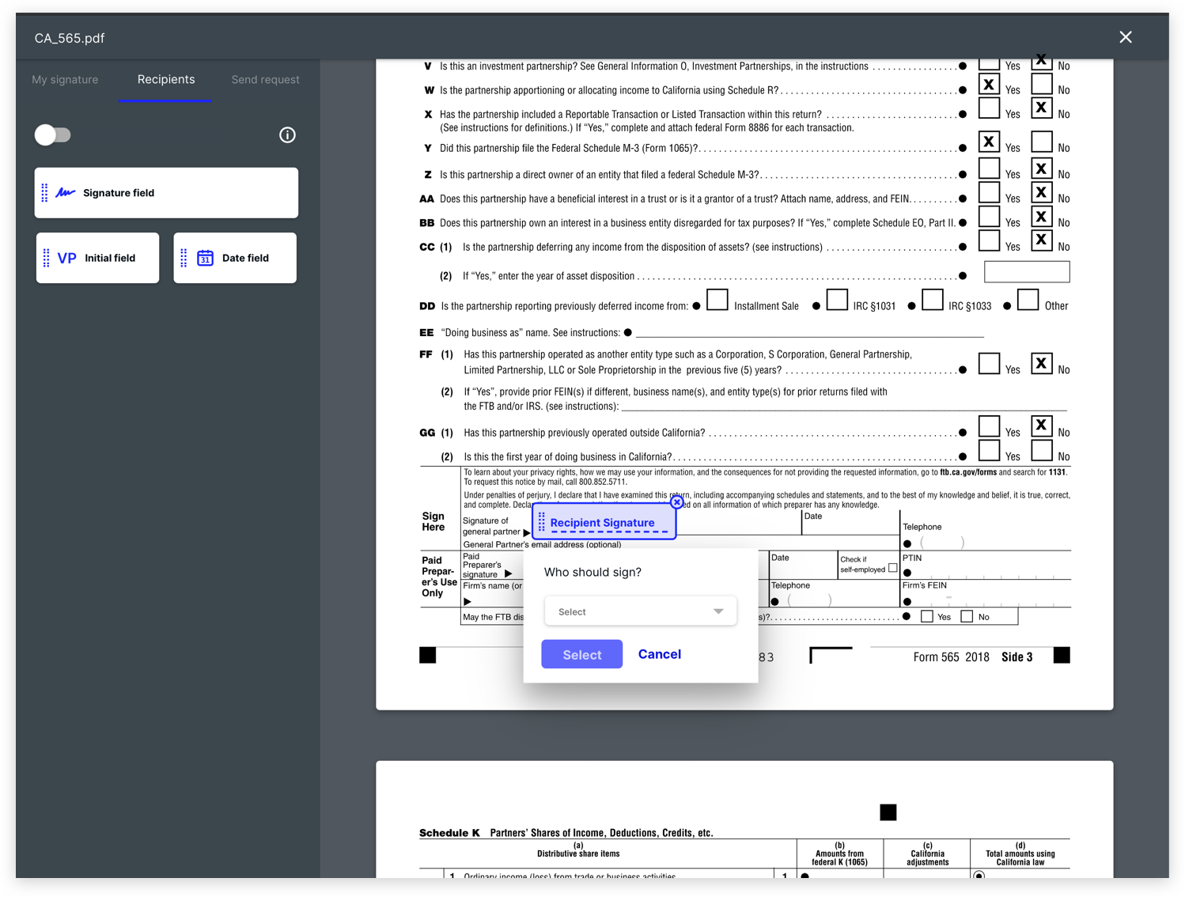Grab the drag handle on Recipient Signature
The image size is (1185, 897).
[x=542, y=522]
